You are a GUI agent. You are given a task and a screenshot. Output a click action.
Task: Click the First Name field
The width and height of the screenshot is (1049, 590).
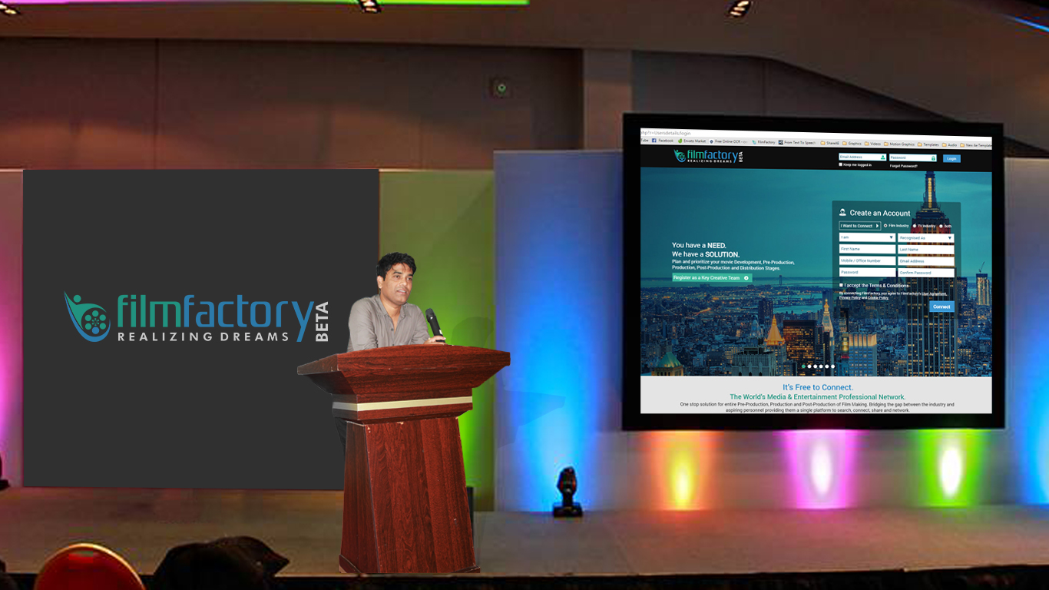click(867, 249)
